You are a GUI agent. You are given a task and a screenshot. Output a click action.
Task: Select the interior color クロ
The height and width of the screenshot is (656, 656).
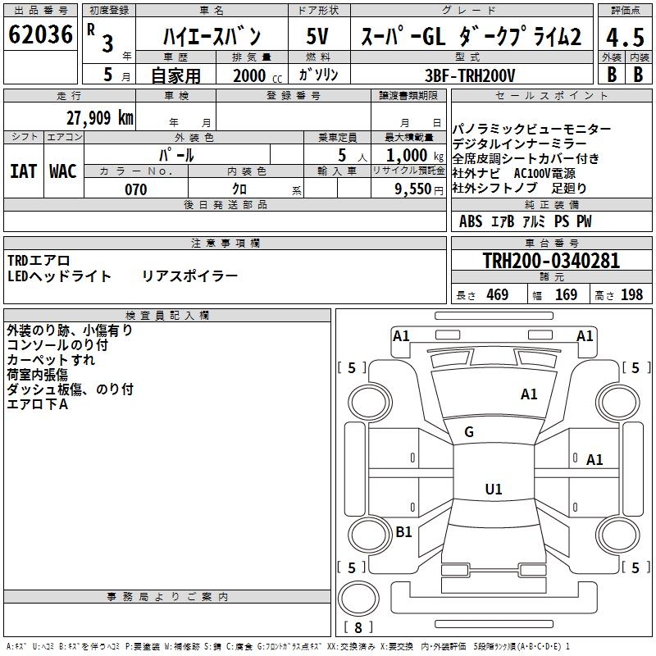click(x=239, y=189)
